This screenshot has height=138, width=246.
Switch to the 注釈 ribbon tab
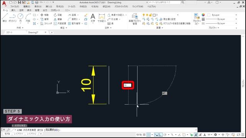22,10
